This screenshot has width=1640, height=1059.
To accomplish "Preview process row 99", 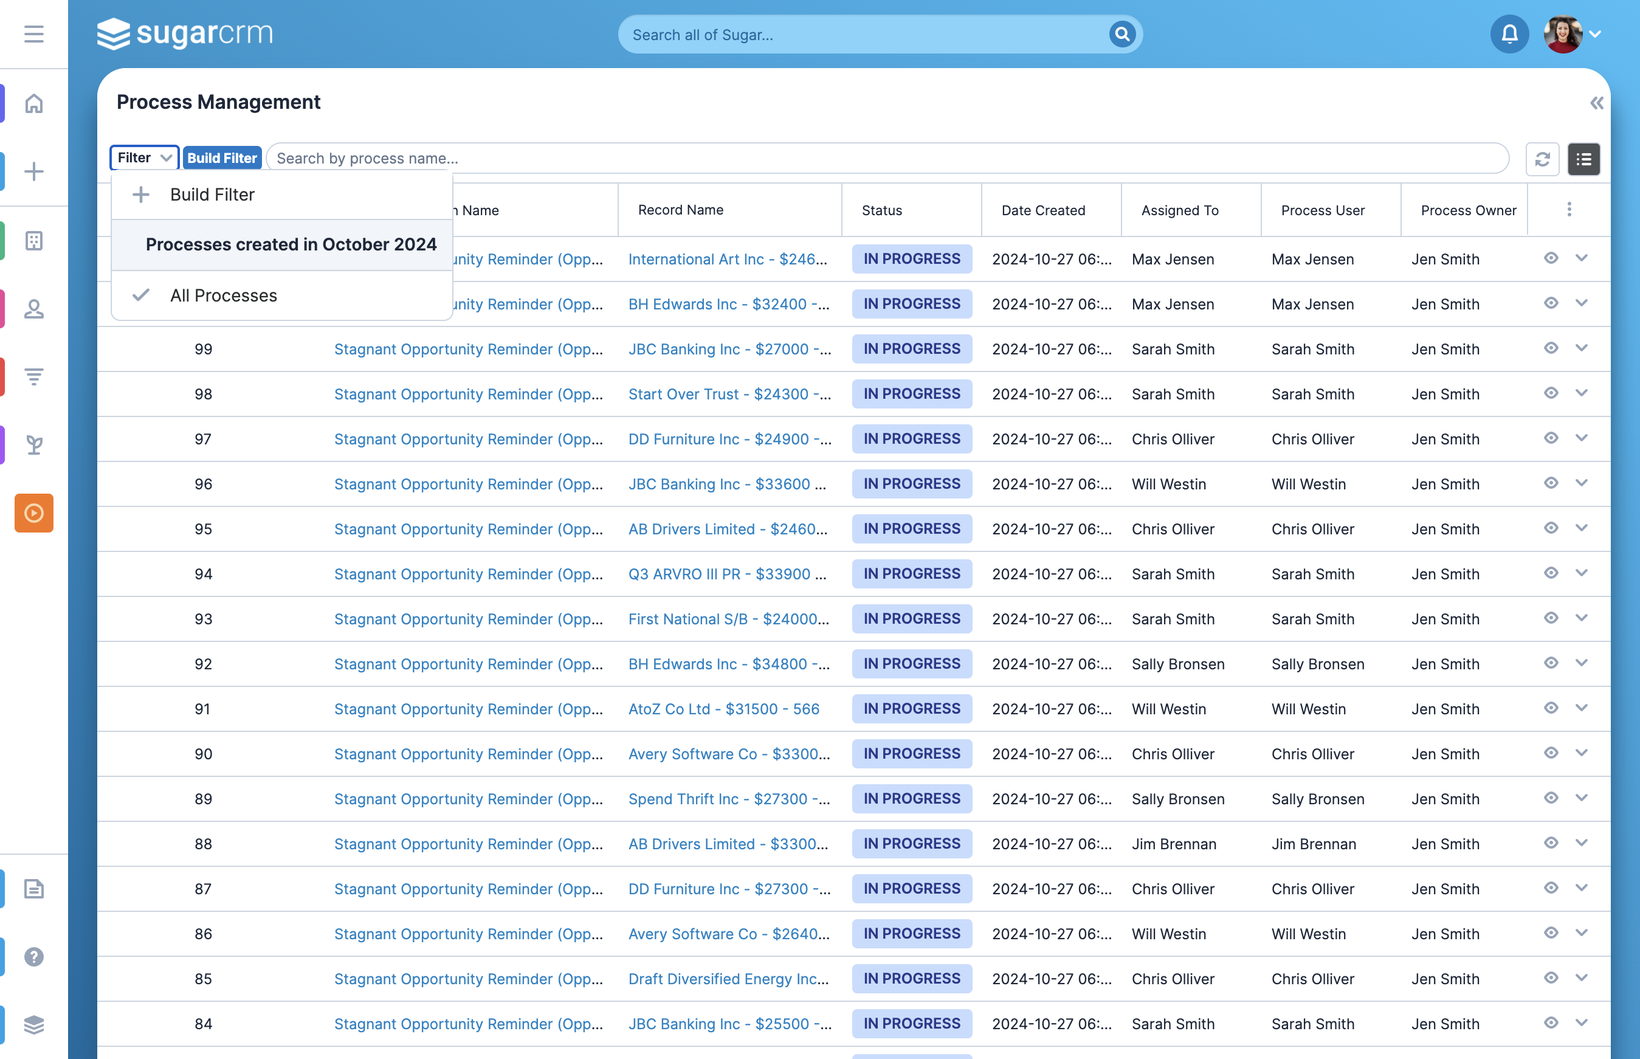I will [1551, 348].
